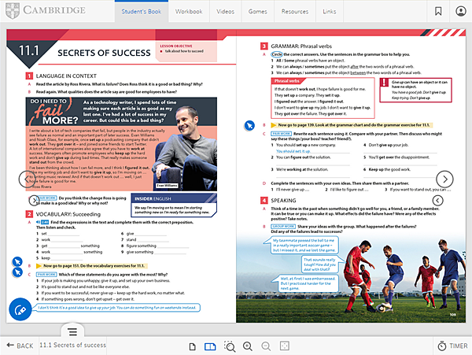Open the blue annotation pen tool button
This screenshot has height=355, width=472.
pyautogui.click(x=20, y=309)
